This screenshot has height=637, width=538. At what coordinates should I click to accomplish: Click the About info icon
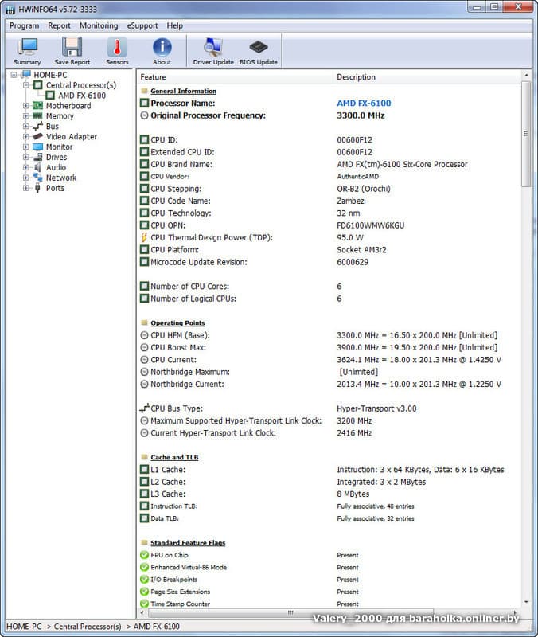pyautogui.click(x=162, y=48)
